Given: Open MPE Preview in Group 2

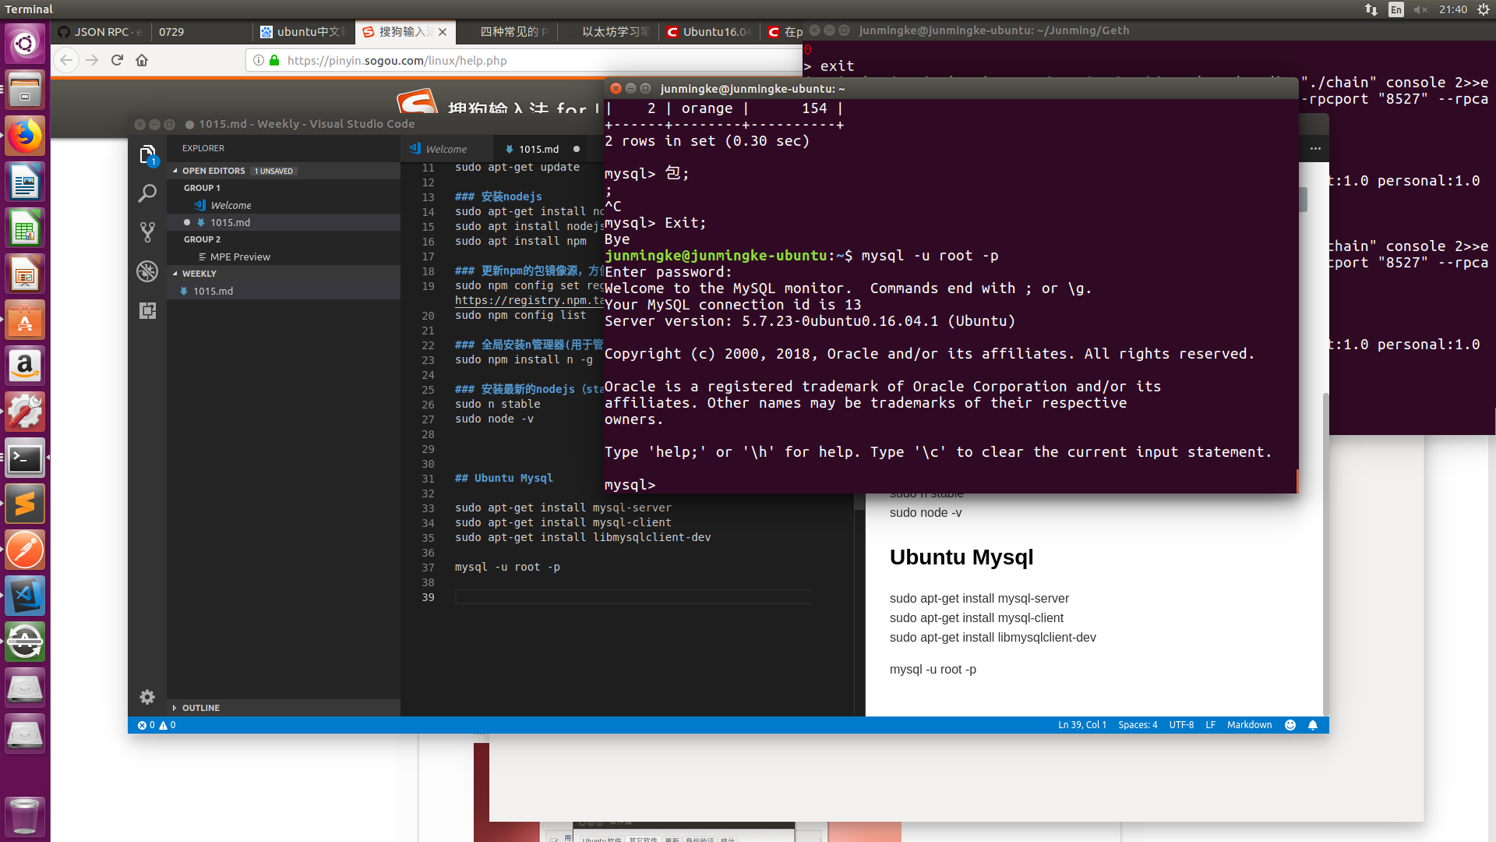Looking at the screenshot, I should tap(239, 256).
